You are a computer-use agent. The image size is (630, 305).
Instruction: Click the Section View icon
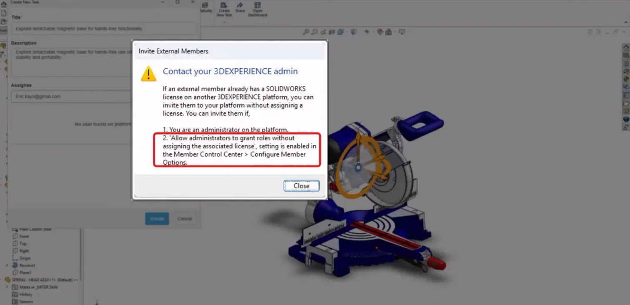point(332,32)
